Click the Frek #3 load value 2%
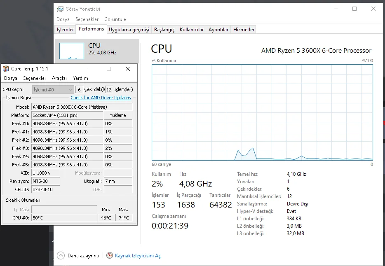 click(118, 148)
